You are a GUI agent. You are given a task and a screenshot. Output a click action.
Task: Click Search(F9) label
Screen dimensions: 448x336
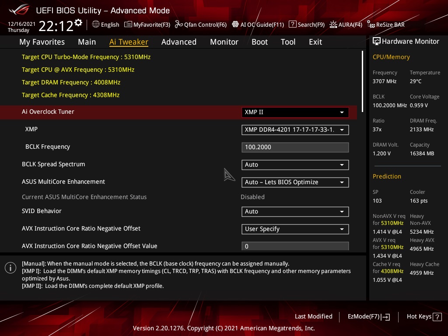click(311, 25)
